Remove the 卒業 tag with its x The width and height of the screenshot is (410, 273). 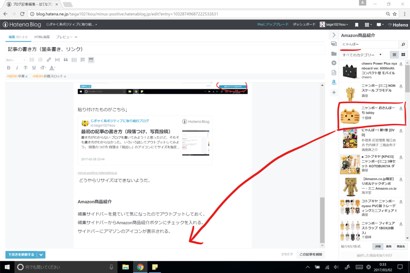click(26, 76)
